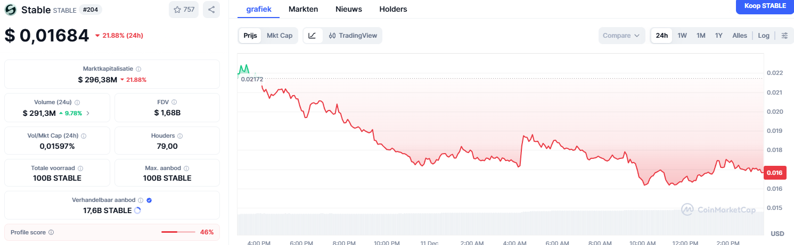
Task: Click info icon beside FDV
Action: coord(174,102)
